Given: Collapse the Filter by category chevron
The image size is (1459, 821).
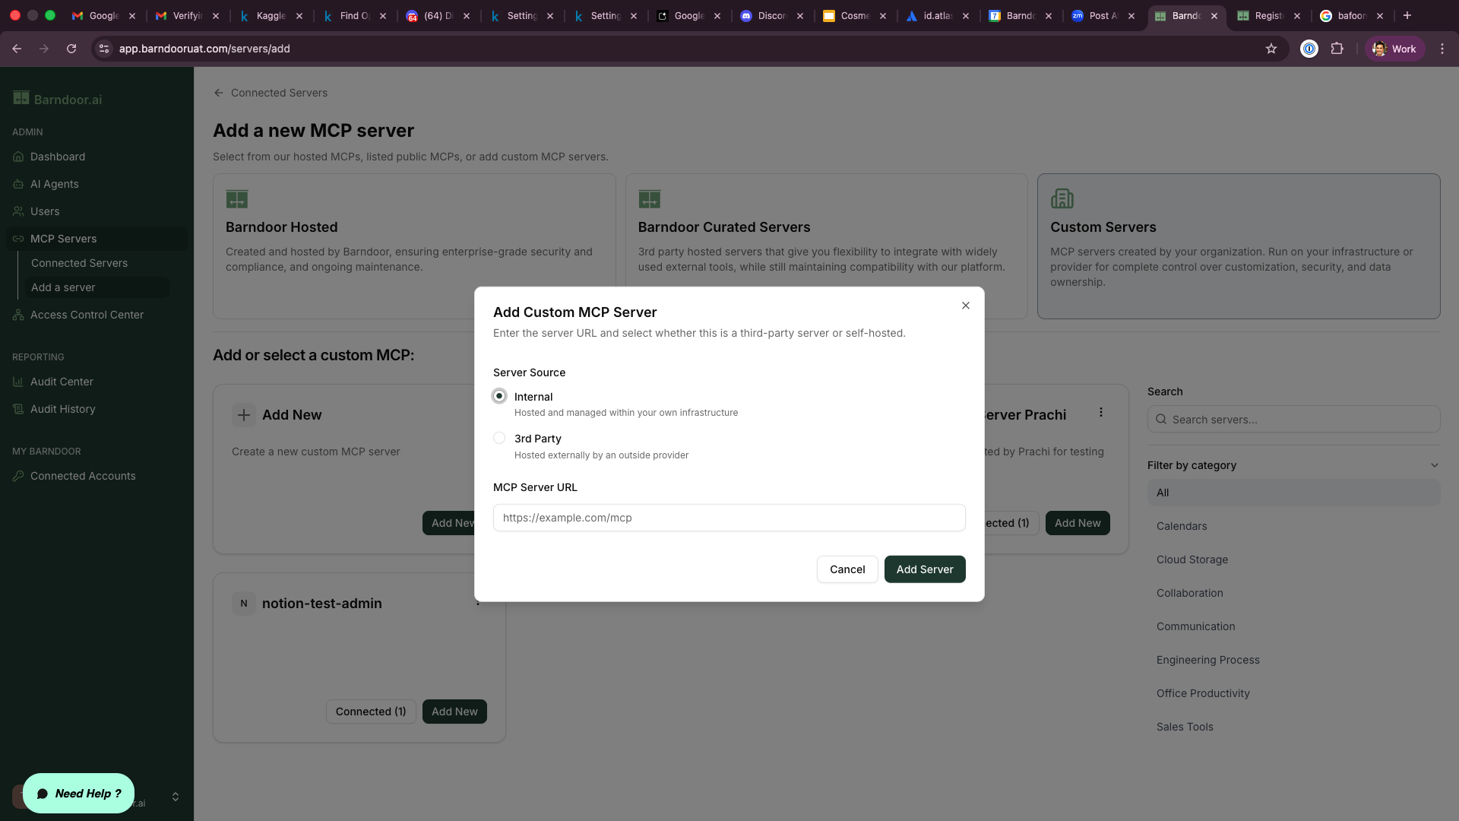Looking at the screenshot, I should [1434, 465].
